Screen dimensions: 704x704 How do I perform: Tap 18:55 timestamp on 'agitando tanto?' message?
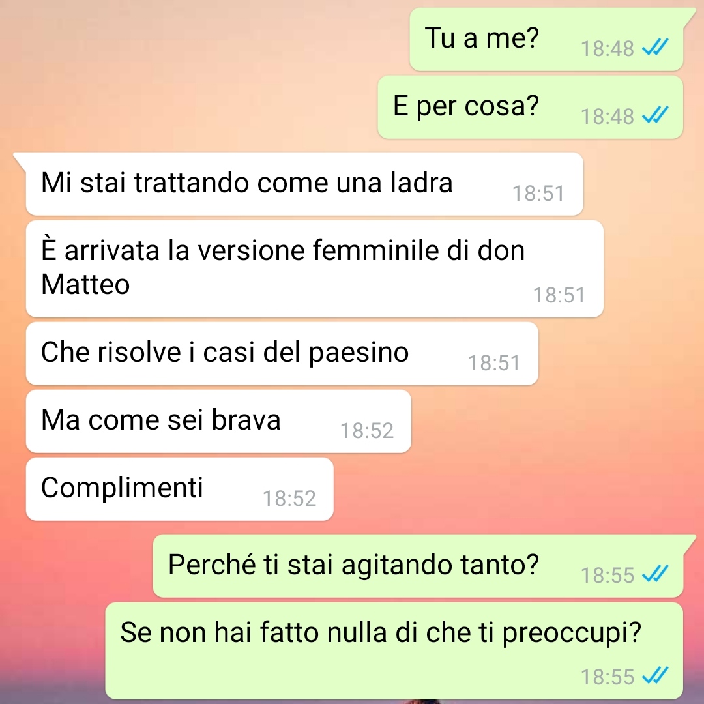point(608,576)
